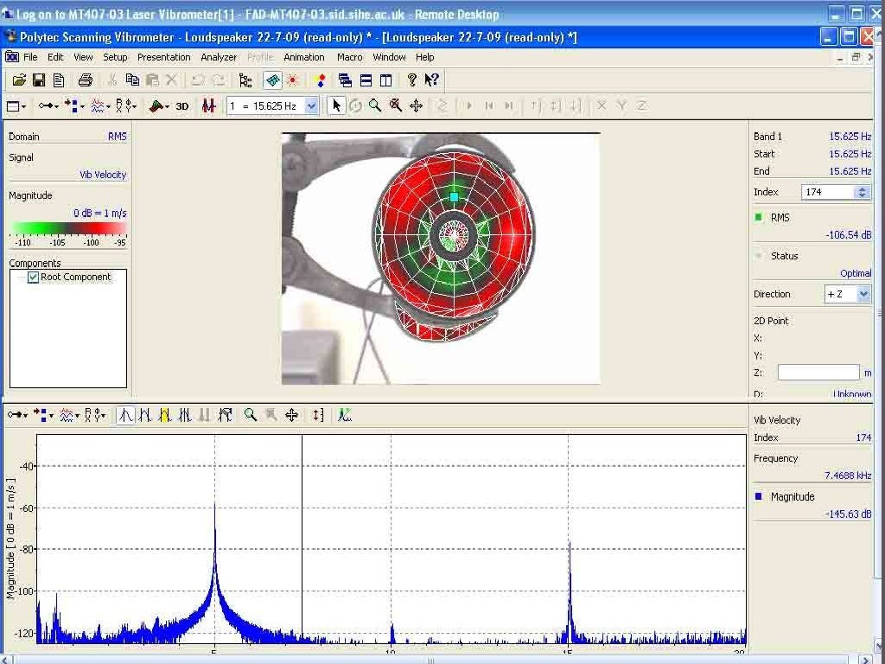Viewport: 885px width, 664px height.
Task: Select the zoom magnifier tool in top toolbar
Action: click(x=375, y=105)
